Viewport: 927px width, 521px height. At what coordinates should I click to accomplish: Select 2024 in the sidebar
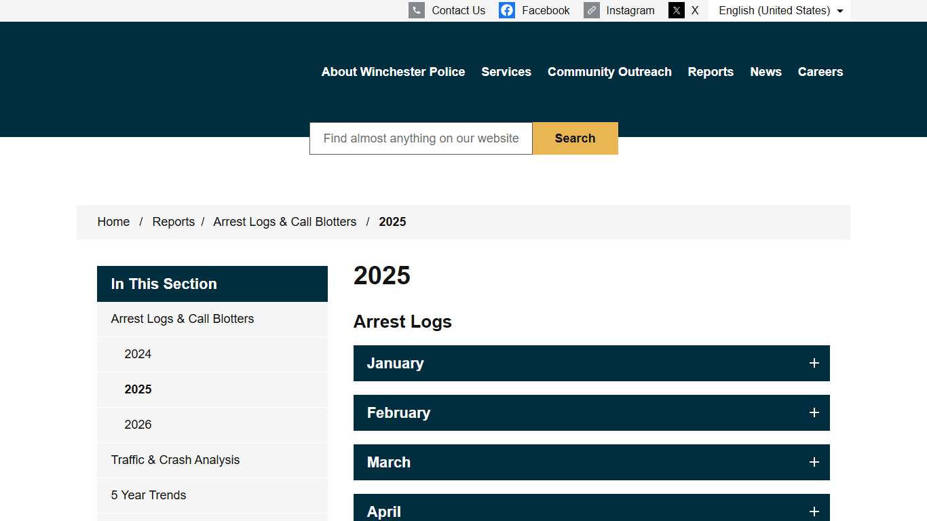point(138,353)
